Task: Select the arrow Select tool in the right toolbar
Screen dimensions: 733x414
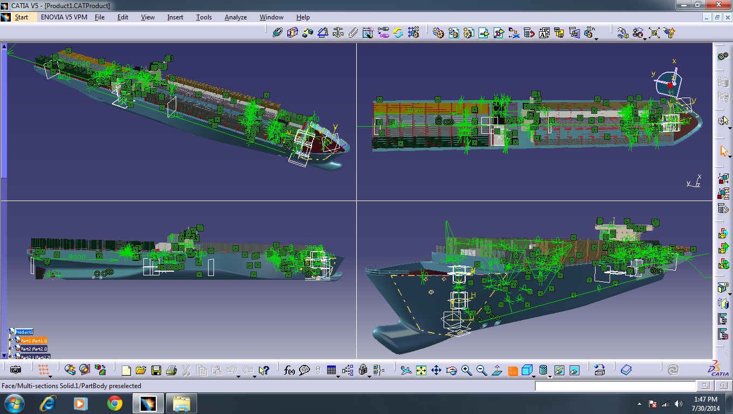Action: point(723,151)
